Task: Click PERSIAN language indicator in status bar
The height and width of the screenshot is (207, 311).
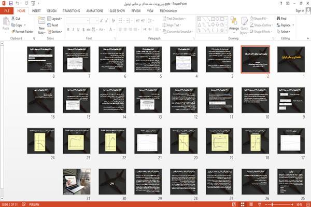Action: pos(34,204)
